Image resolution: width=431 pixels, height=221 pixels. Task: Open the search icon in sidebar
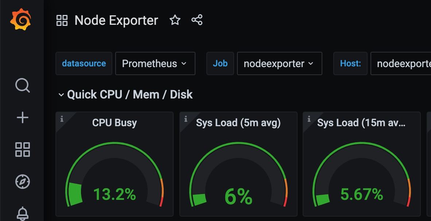(x=23, y=85)
